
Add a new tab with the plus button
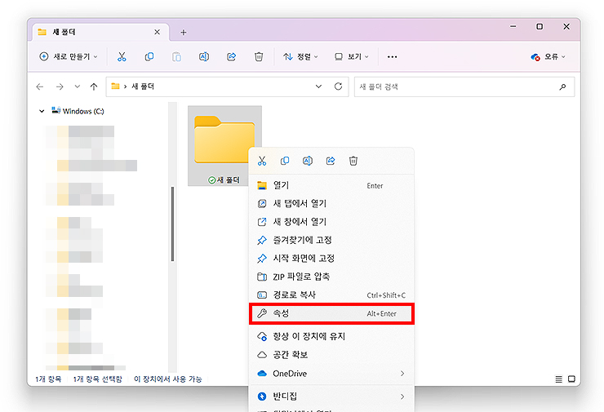point(184,33)
